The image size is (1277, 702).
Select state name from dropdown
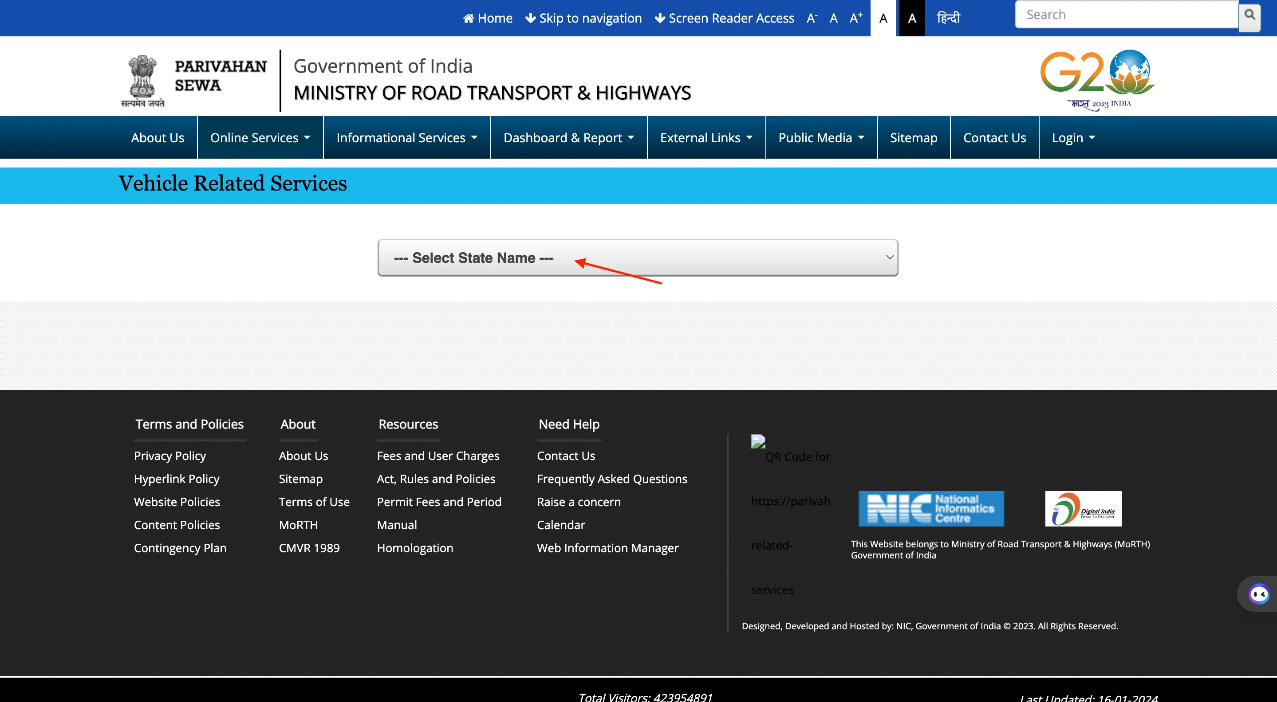pos(638,257)
